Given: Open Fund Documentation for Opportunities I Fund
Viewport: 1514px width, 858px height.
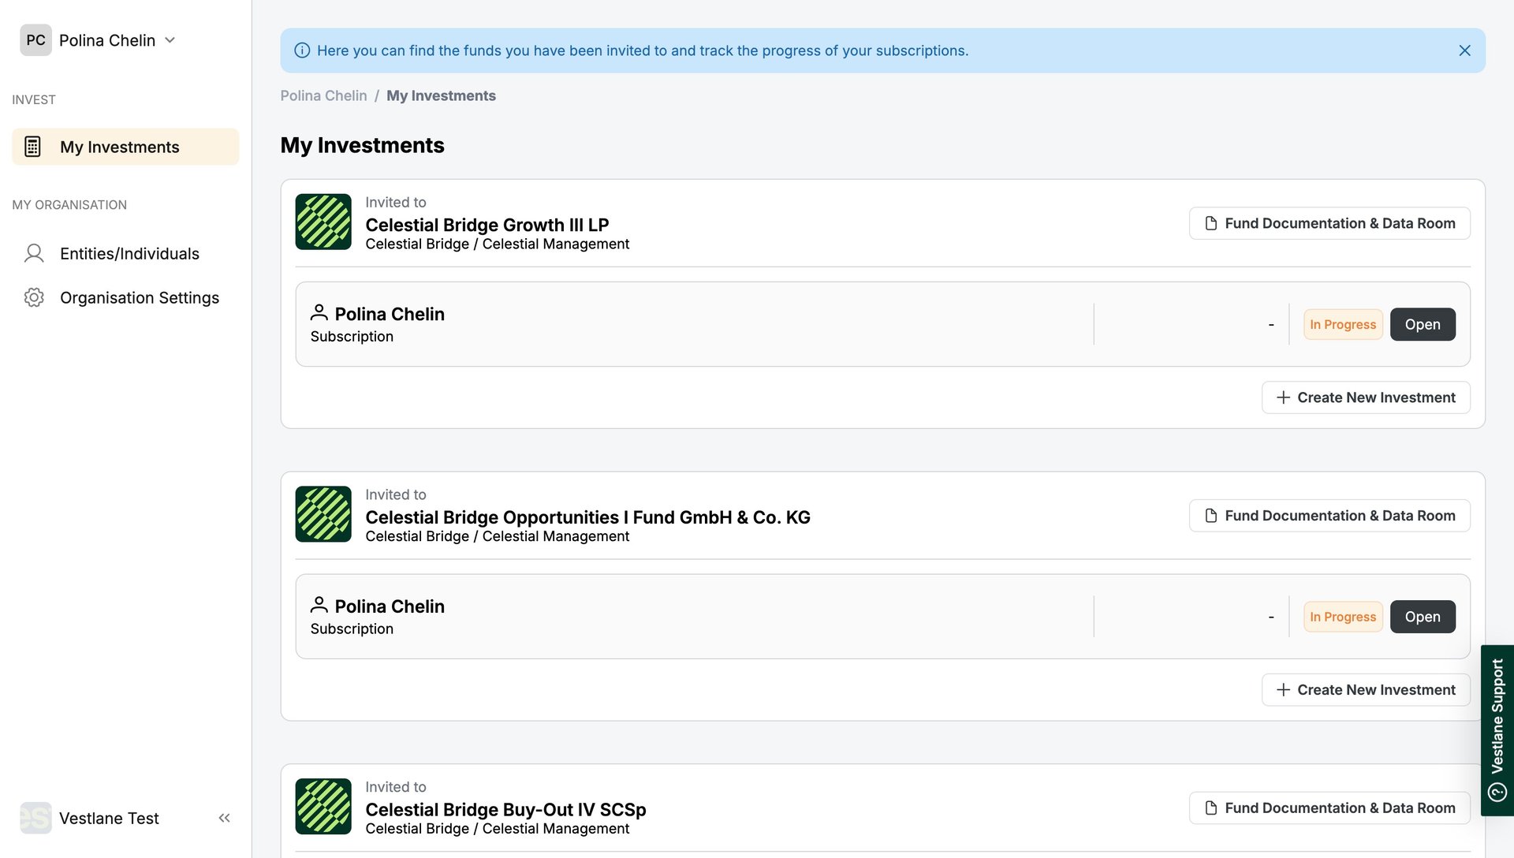Looking at the screenshot, I should pos(1329,516).
